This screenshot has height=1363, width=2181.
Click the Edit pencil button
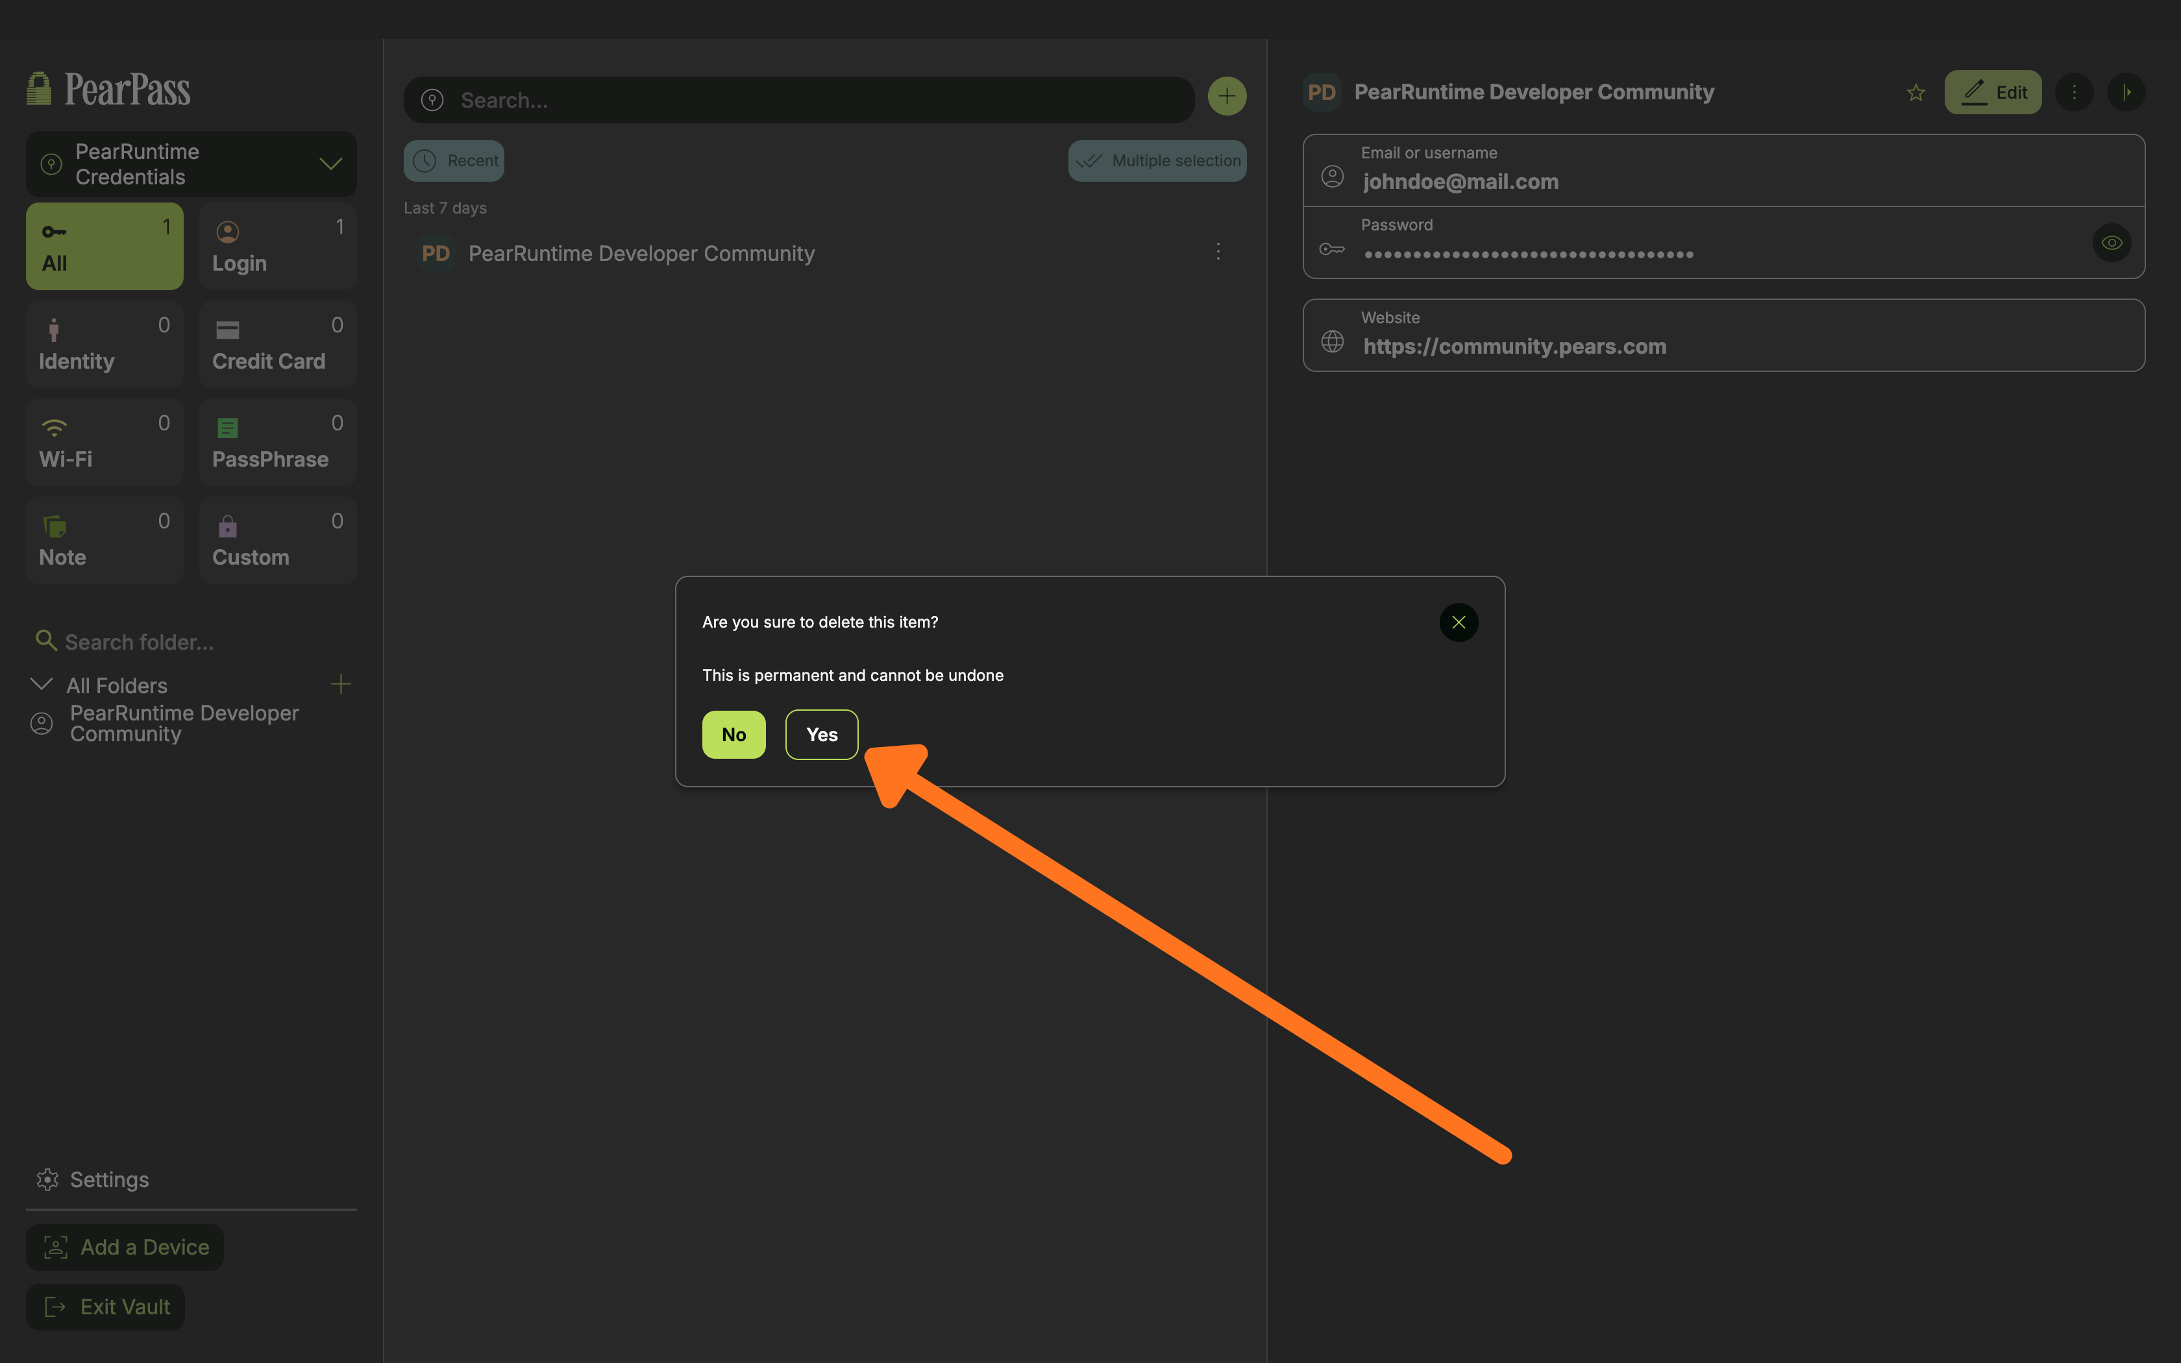click(x=1991, y=92)
